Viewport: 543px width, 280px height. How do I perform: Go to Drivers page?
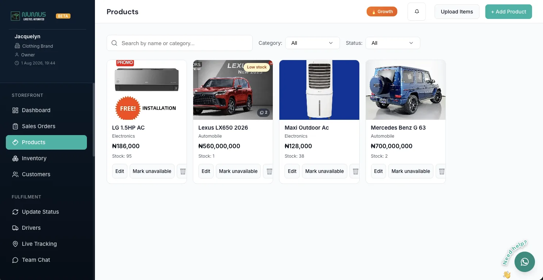(x=46, y=228)
